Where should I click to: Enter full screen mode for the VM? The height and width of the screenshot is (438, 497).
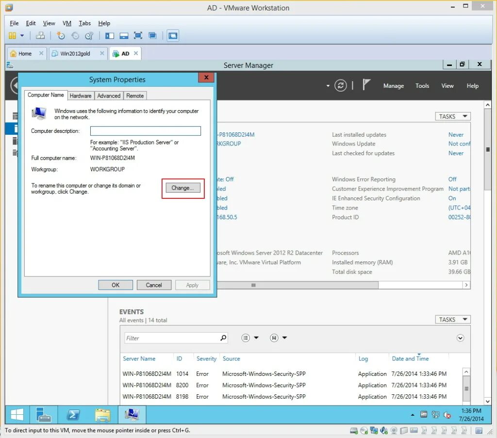point(138,35)
